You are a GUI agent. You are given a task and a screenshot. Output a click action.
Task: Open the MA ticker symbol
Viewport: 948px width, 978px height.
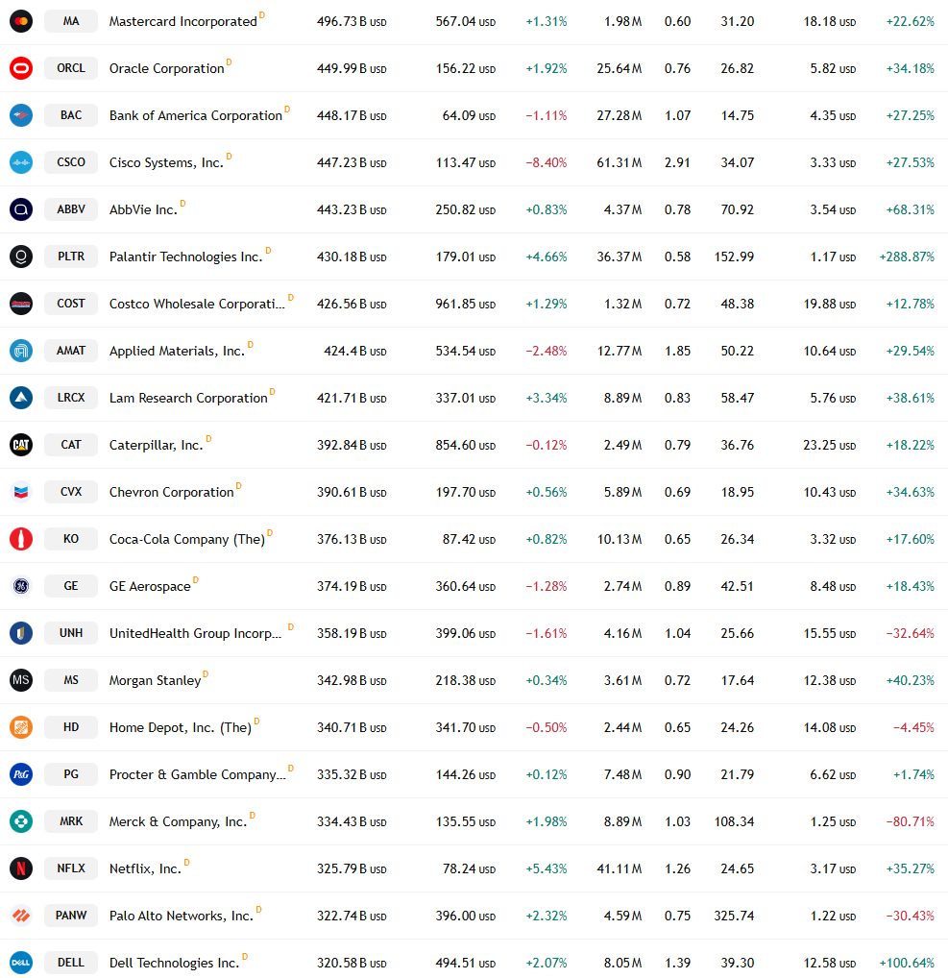point(71,21)
